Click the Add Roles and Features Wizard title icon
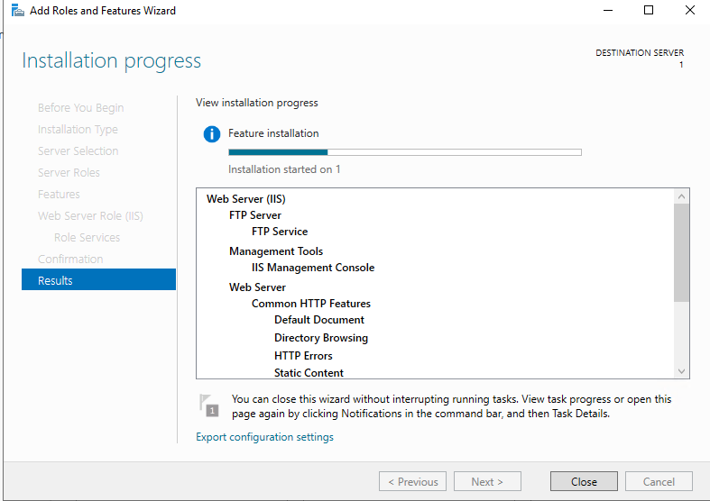Viewport: 710px width, 501px height. point(18,10)
